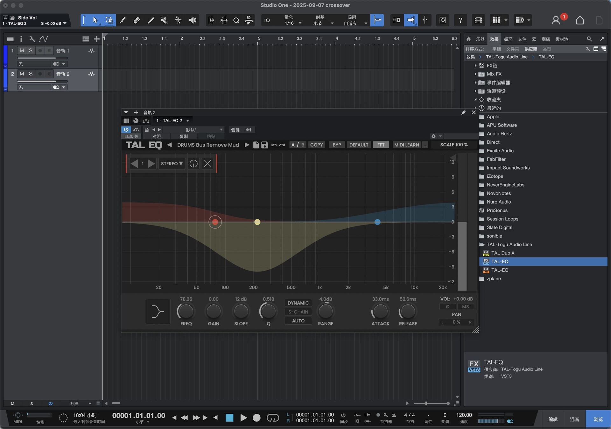Viewport: 611px width, 429px height.
Task: Open the filter shape selector
Action: click(158, 312)
